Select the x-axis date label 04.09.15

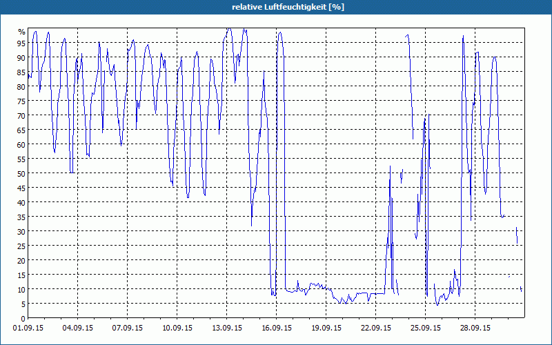(78, 328)
